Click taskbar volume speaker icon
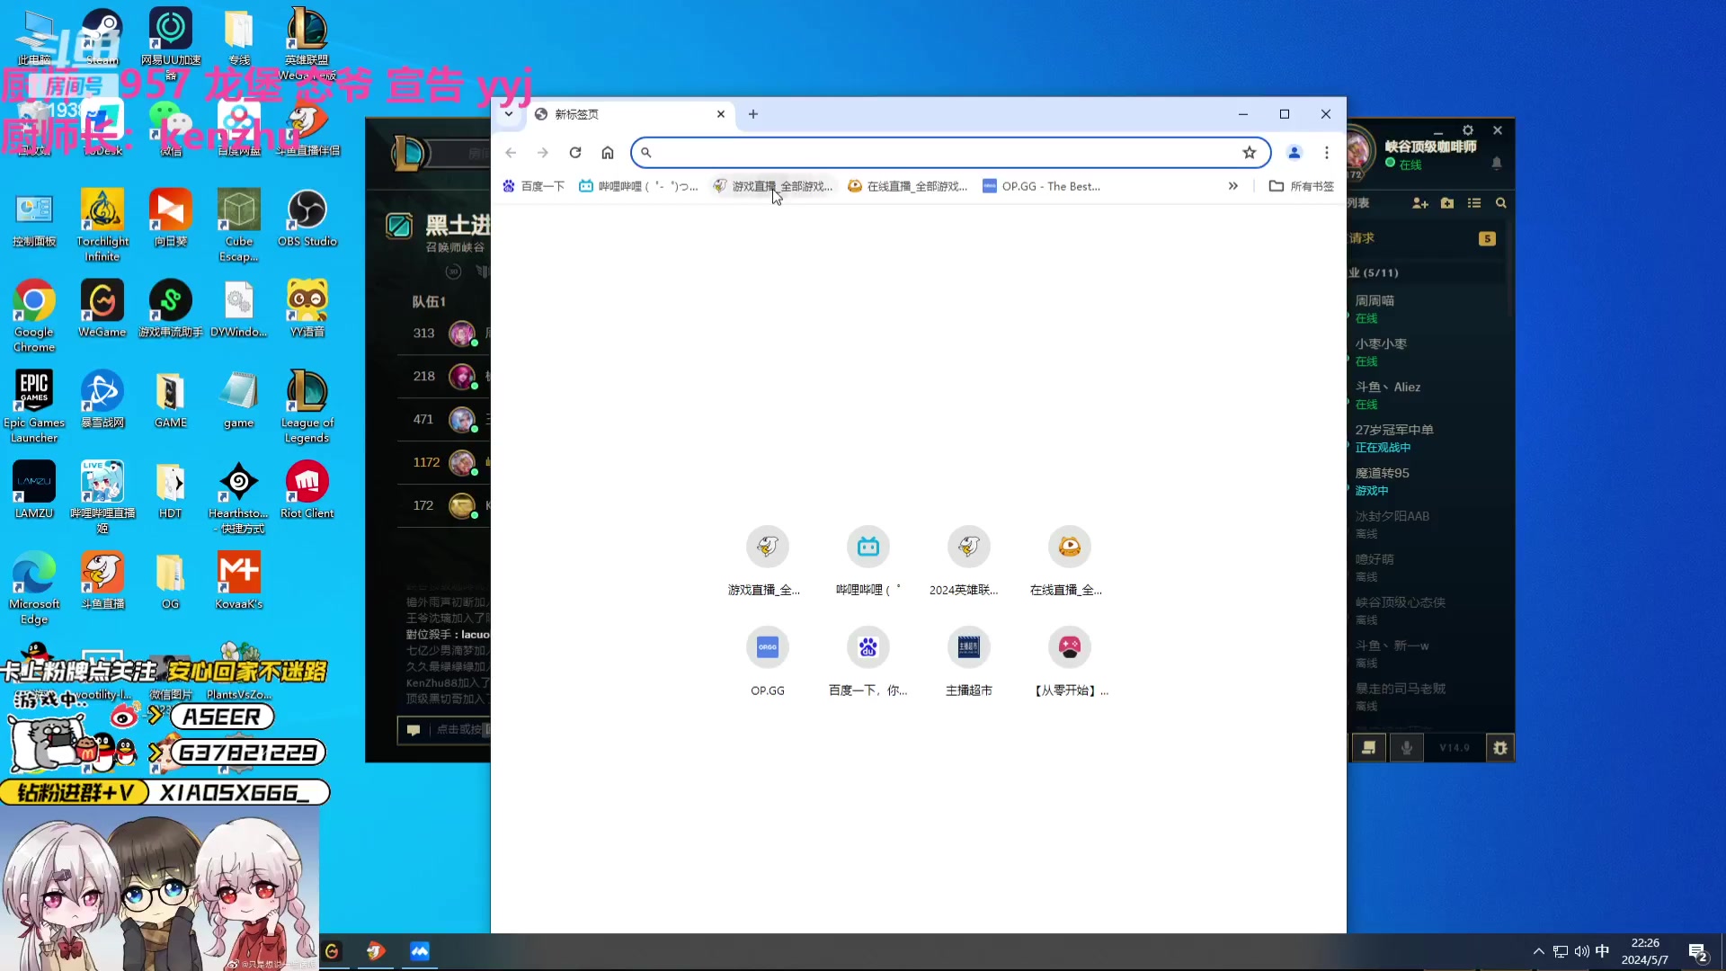1726x971 pixels. coord(1581,951)
